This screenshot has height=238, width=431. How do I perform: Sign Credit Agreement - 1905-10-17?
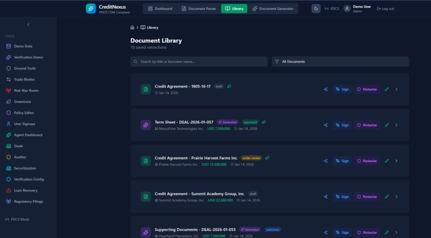pyautogui.click(x=342, y=90)
